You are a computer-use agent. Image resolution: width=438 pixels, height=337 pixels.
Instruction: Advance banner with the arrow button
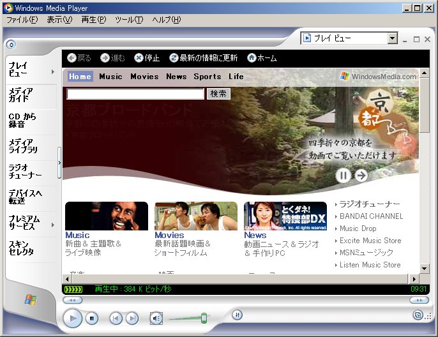[x=361, y=176]
